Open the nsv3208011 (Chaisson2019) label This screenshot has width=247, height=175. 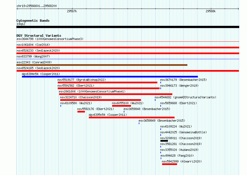pos(181,138)
